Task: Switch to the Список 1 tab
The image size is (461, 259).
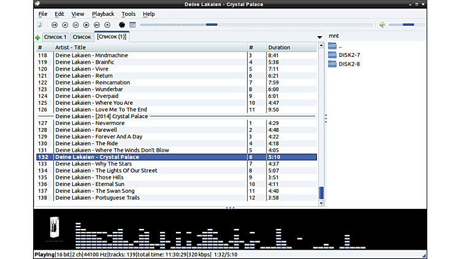Action: (x=55, y=37)
